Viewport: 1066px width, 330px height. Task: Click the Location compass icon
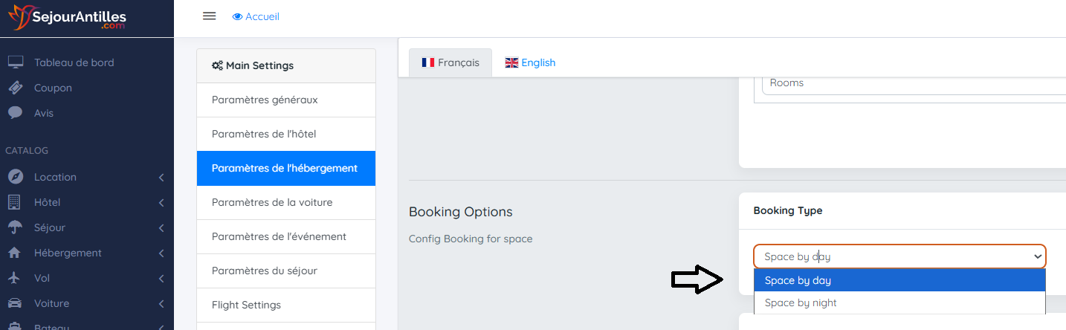16,177
